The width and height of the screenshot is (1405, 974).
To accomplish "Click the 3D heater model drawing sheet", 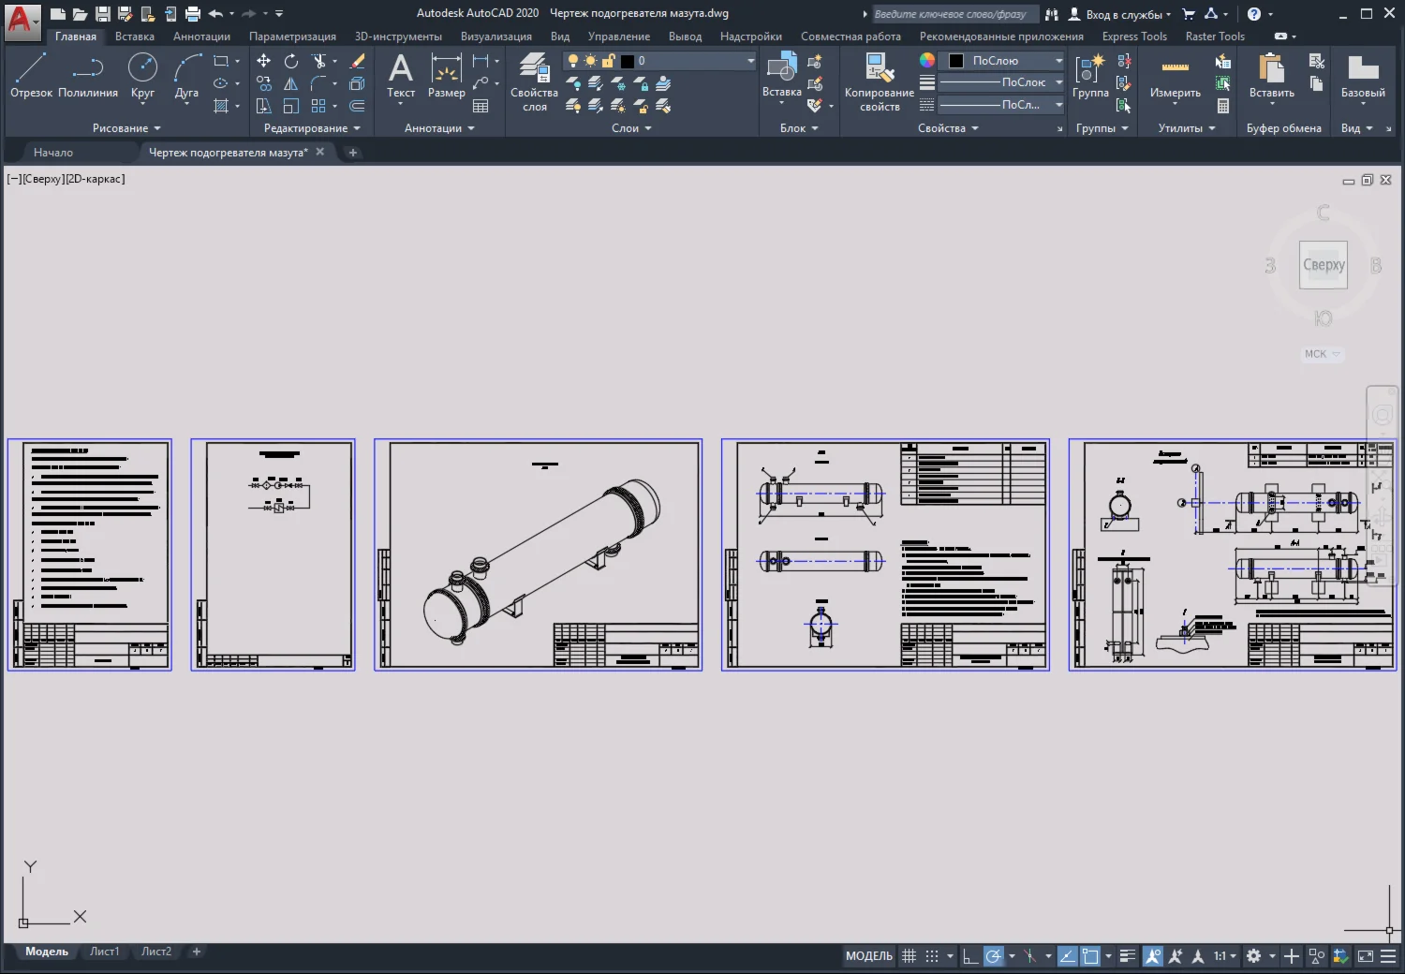I will 539,554.
